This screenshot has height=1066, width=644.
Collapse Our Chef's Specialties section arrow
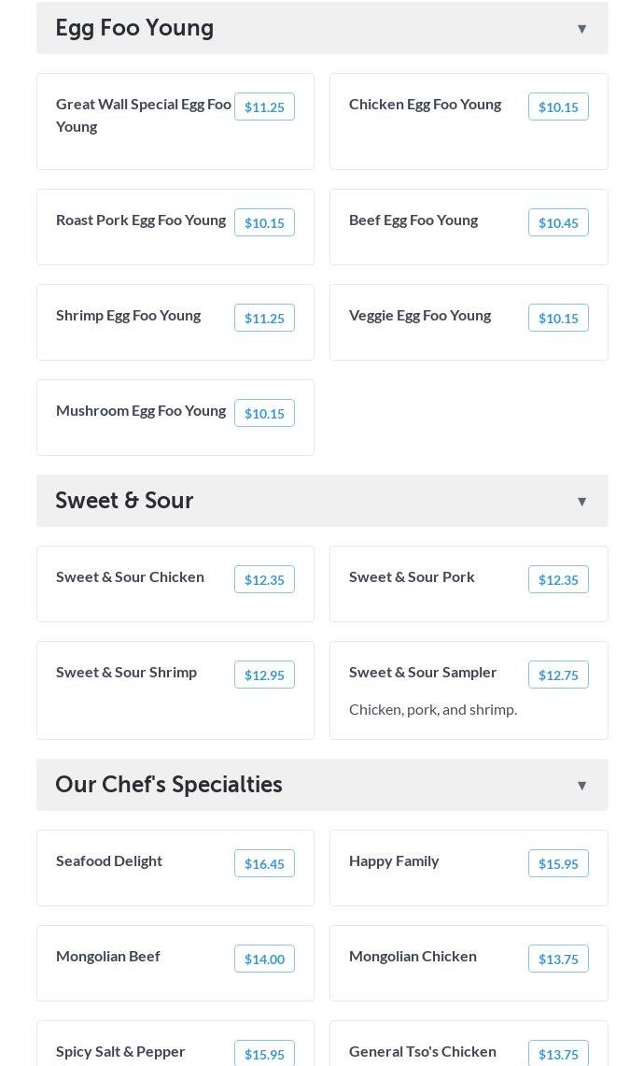pyautogui.click(x=581, y=786)
